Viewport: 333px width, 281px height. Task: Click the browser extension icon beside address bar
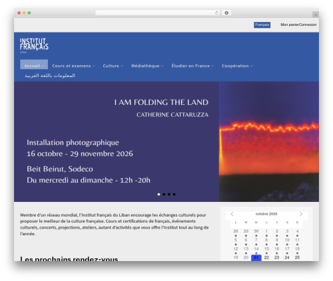coord(226,13)
